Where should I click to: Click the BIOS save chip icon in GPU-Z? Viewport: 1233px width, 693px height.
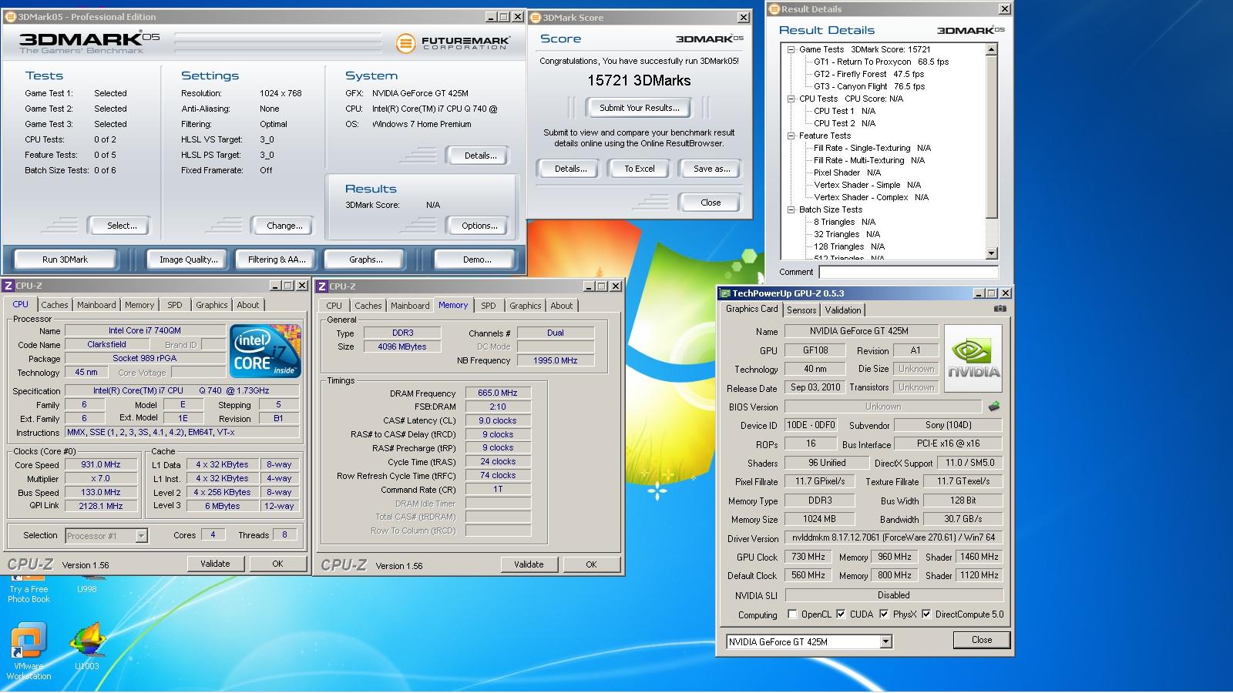tap(994, 407)
